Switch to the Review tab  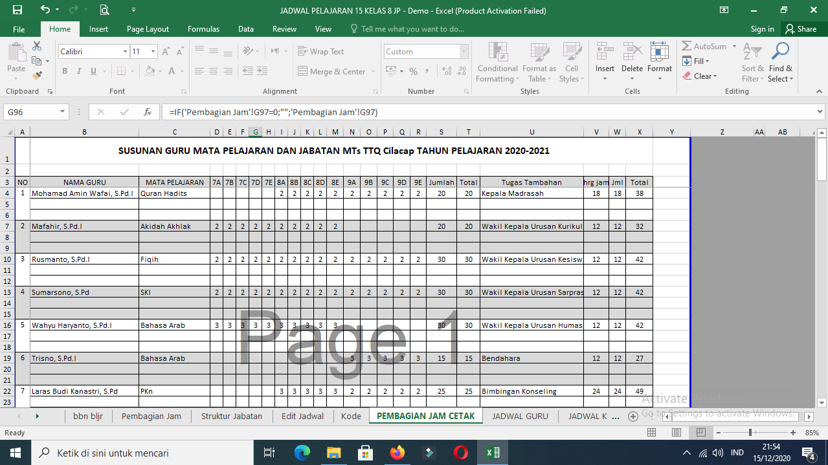[x=284, y=29]
